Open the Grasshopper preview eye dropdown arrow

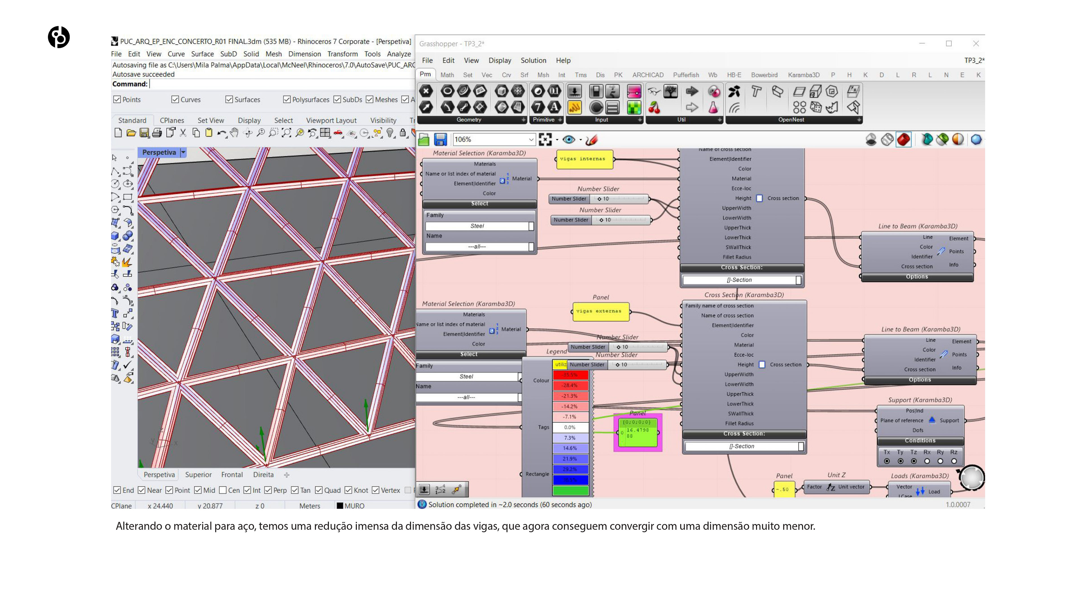(581, 139)
